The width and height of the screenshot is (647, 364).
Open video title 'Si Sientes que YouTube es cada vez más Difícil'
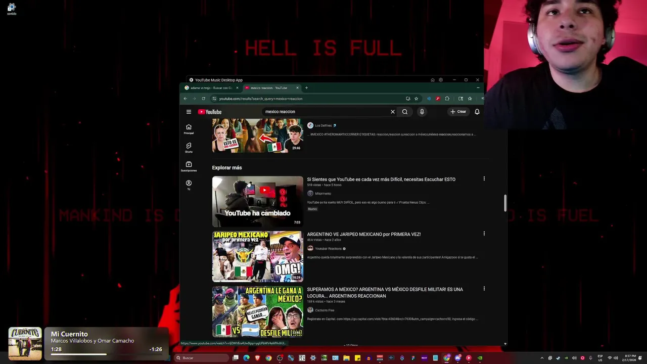[x=381, y=179]
